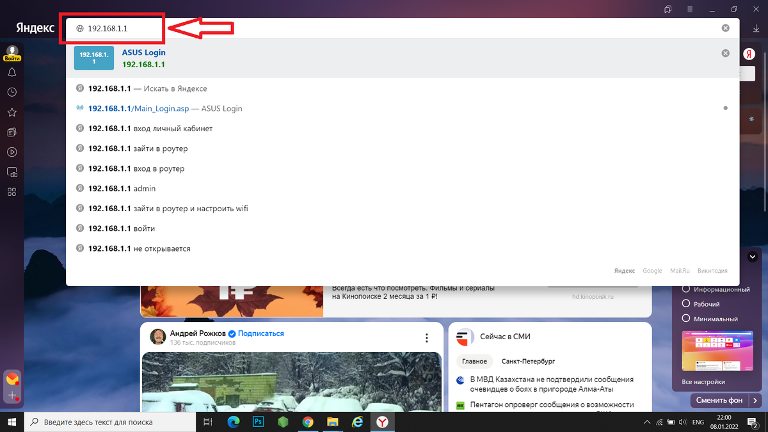
Task: Switch search engine to Яндекс
Action: (x=625, y=271)
